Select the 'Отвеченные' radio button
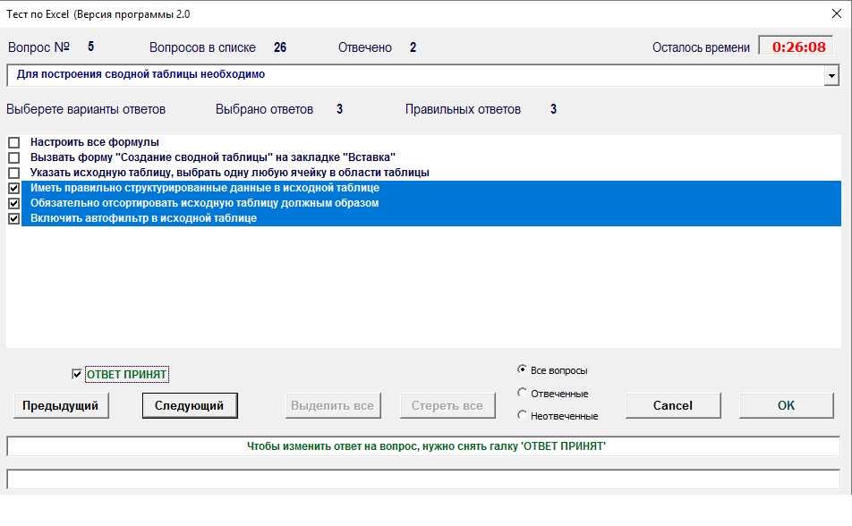Screen dimensions: 852x526 pyautogui.click(x=522, y=393)
